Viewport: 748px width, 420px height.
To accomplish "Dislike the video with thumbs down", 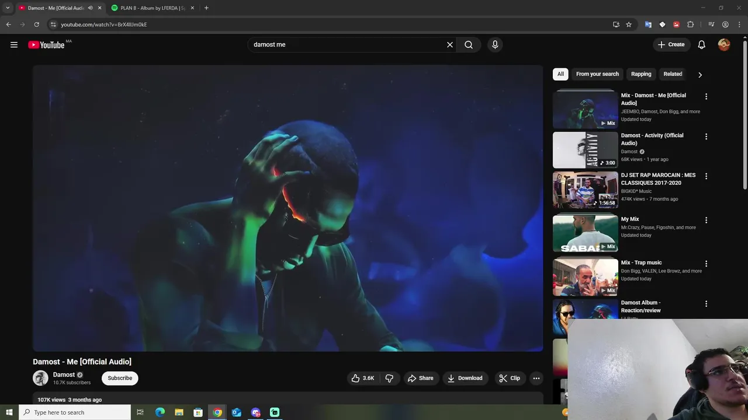I will click(389, 378).
